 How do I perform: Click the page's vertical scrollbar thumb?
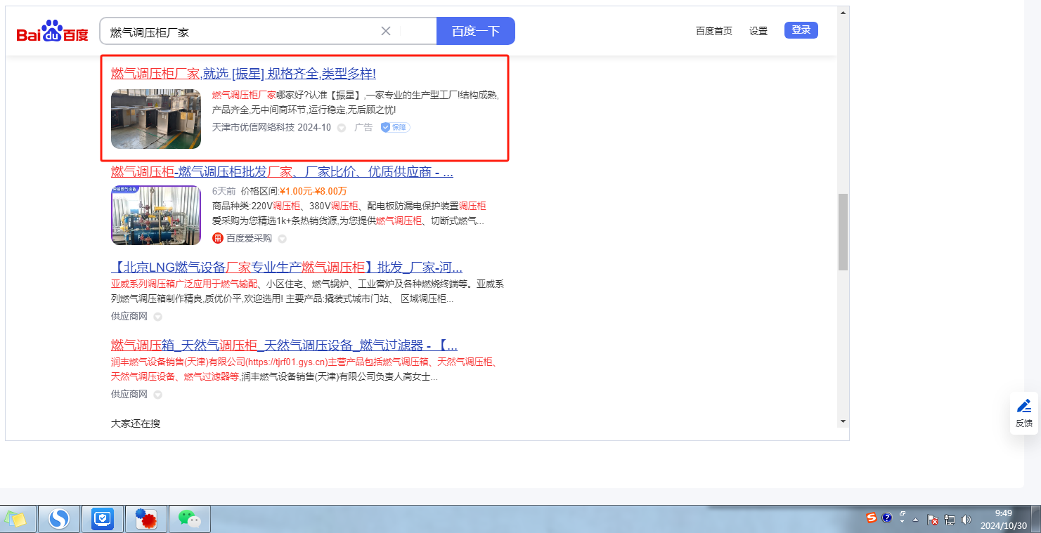(843, 232)
